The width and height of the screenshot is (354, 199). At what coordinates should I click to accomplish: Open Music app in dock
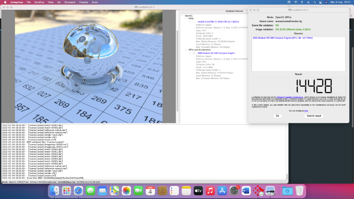[x=210, y=191]
